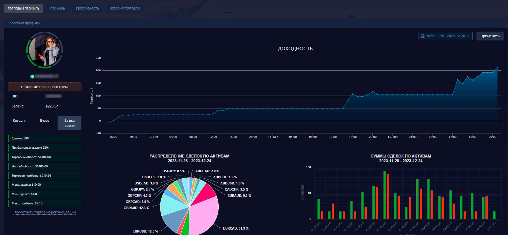
Task: Switch to the ПРОФИЛЬ tab
Action: pyautogui.click(x=58, y=8)
